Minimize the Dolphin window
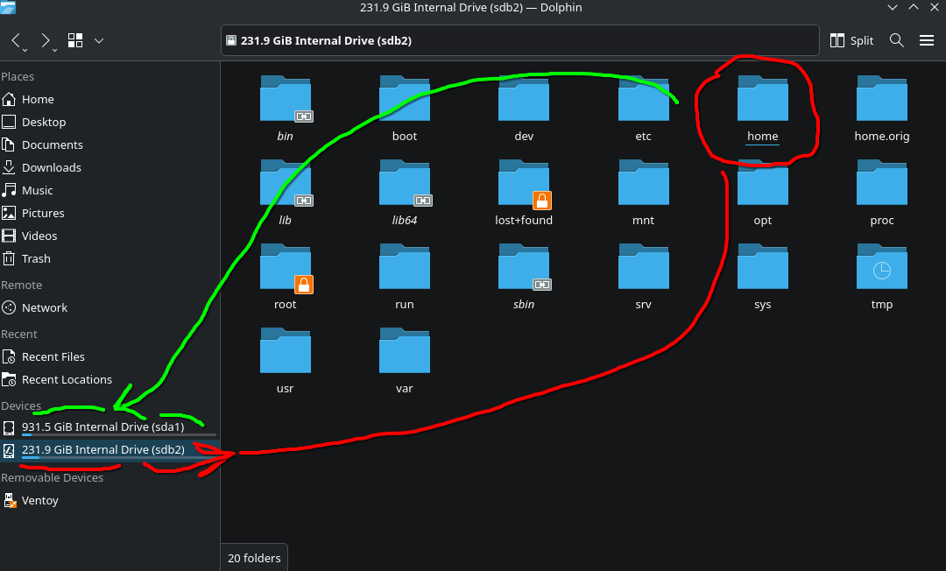Screen dimensions: 946x571 point(893,7)
